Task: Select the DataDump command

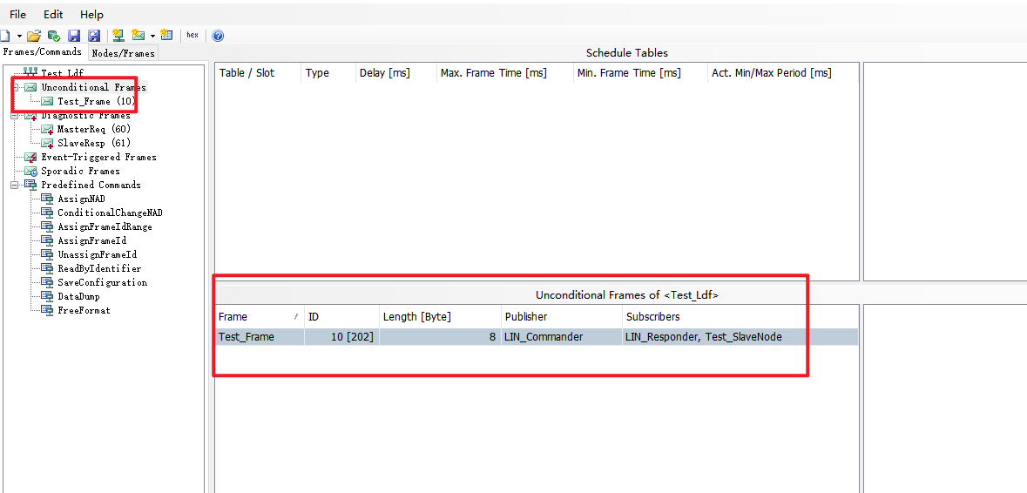Action: 78,296
